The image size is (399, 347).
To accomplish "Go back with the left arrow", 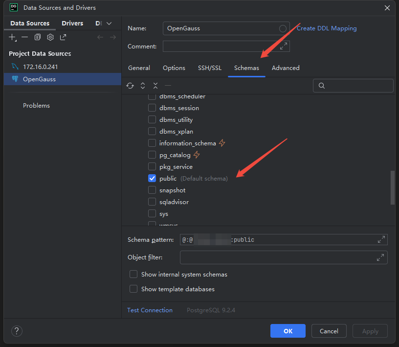I will point(100,38).
